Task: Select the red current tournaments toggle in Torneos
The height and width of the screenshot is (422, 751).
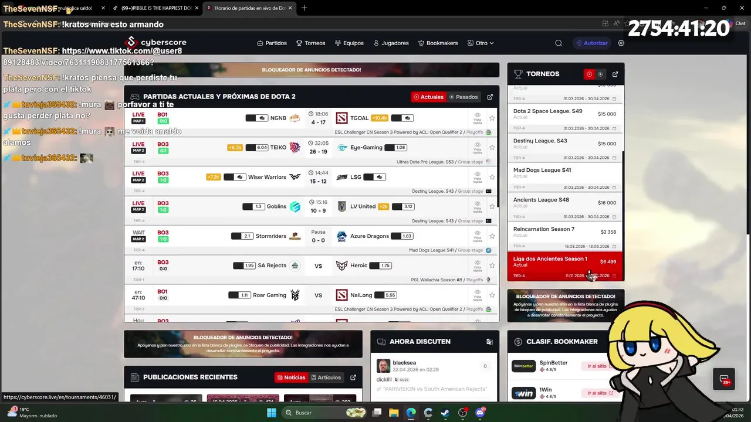Action: coord(590,74)
